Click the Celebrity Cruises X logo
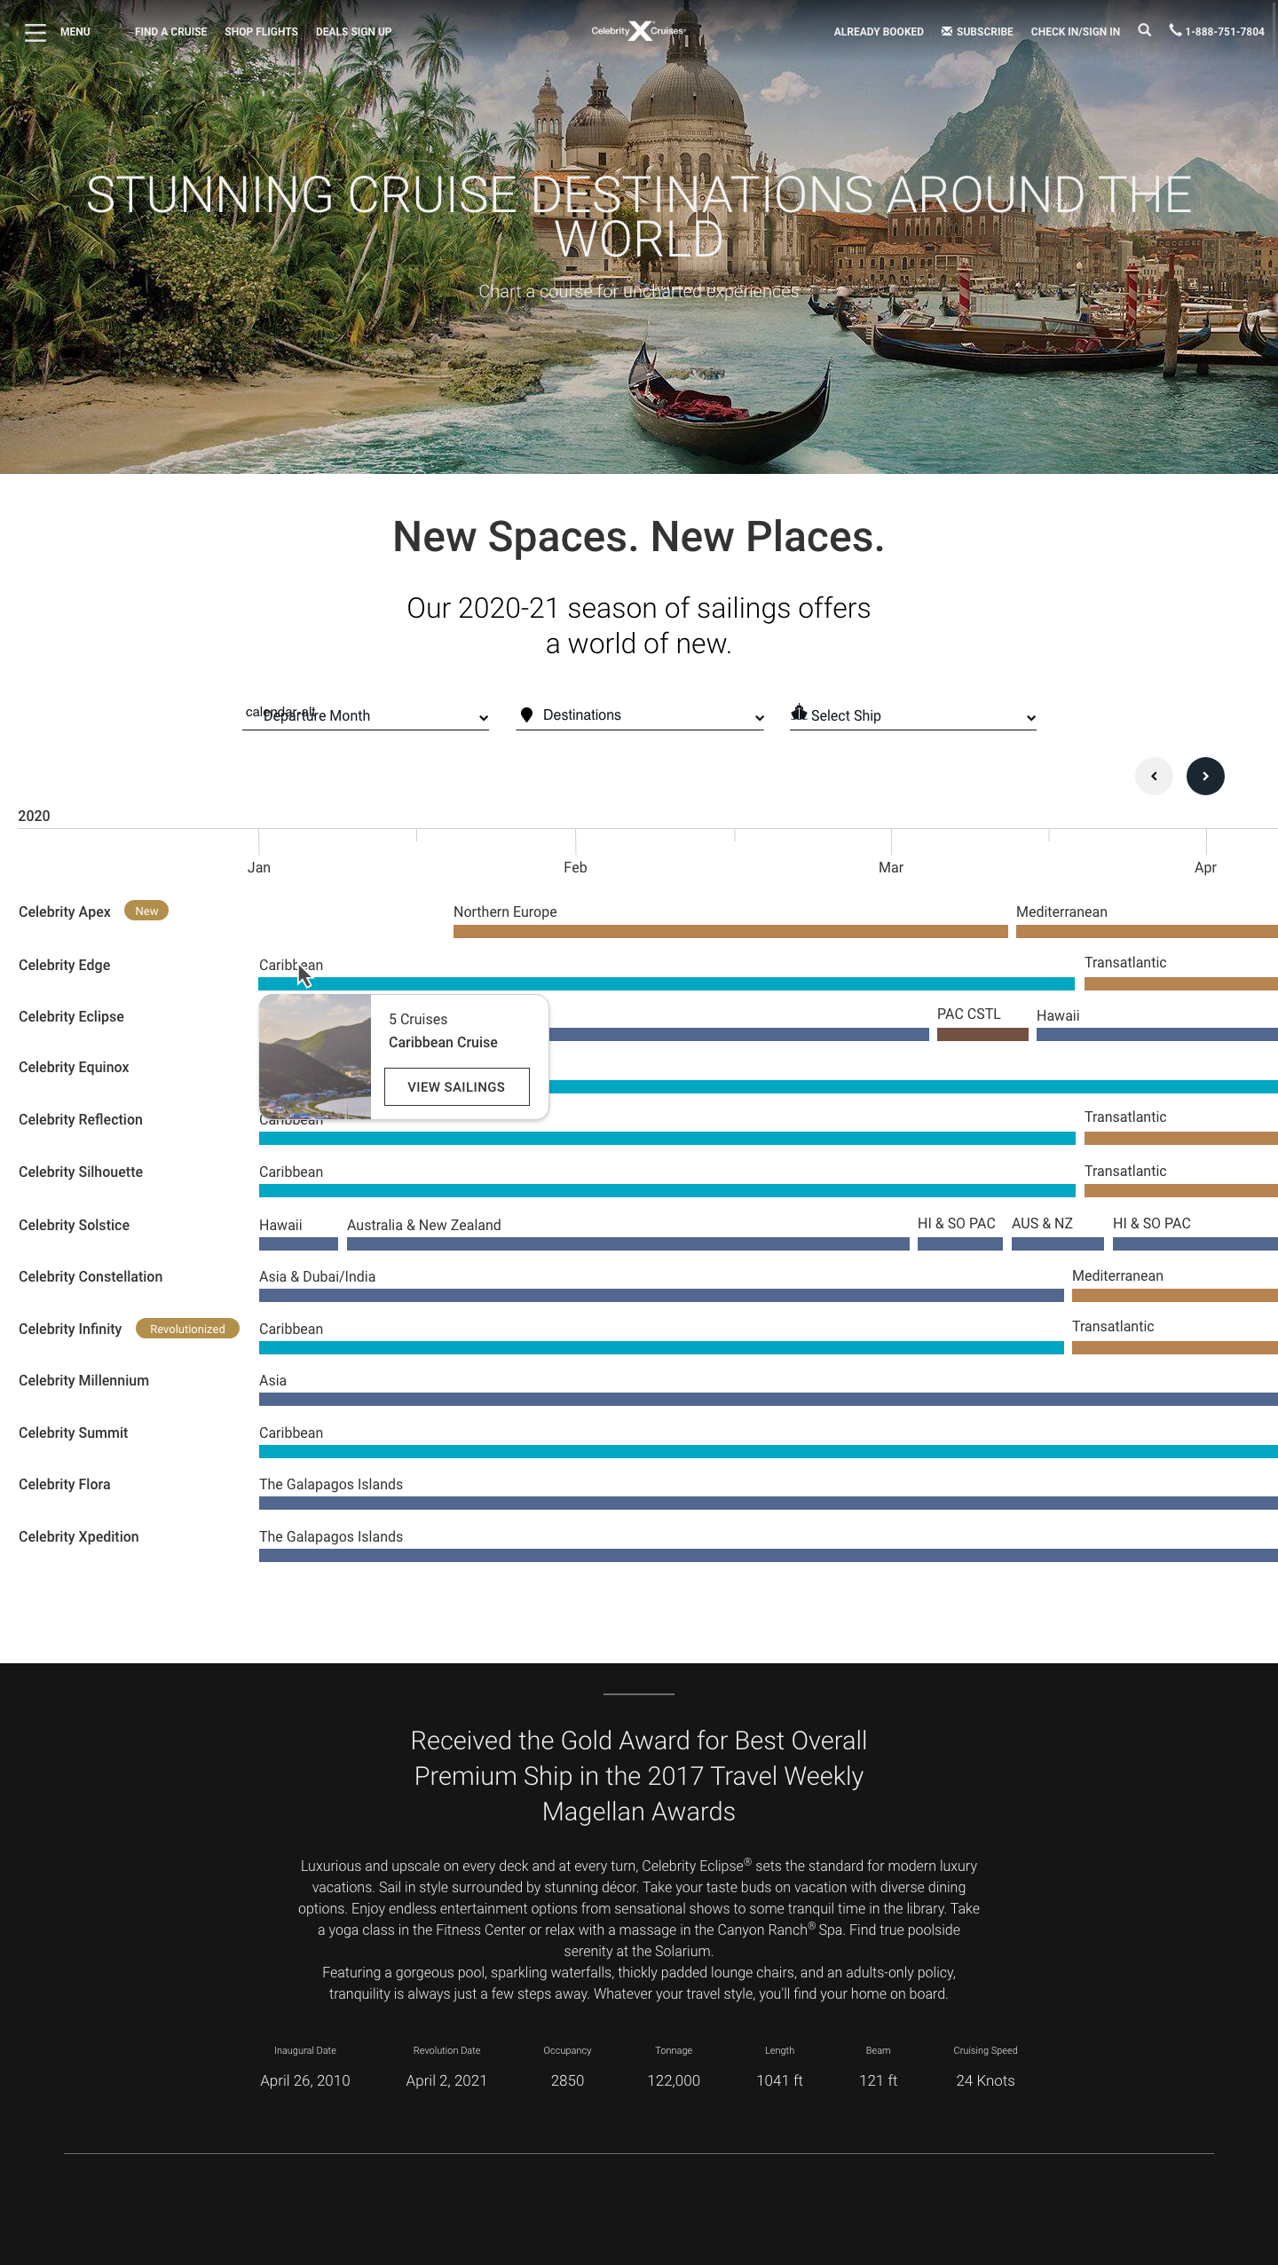The image size is (1278, 2265). click(x=638, y=31)
